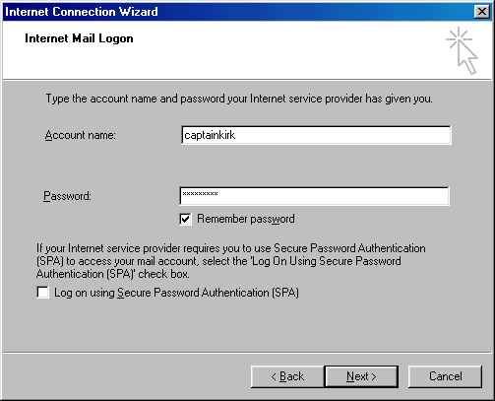Viewport: 495px width, 401px height.
Task: Click the Log on using SPA label
Action: tap(176, 293)
